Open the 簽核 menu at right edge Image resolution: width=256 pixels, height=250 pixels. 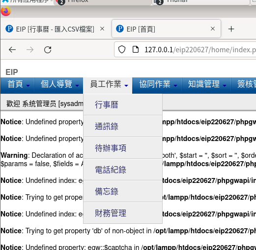[x=244, y=85]
